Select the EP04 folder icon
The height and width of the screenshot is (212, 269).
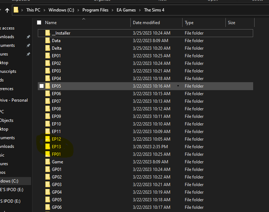point(48,79)
